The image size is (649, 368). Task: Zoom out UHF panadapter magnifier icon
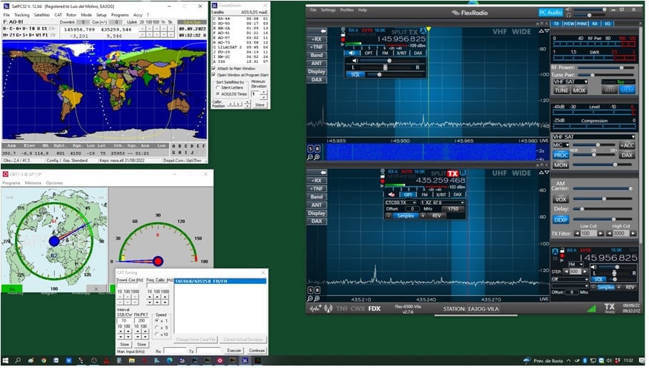(x=310, y=298)
